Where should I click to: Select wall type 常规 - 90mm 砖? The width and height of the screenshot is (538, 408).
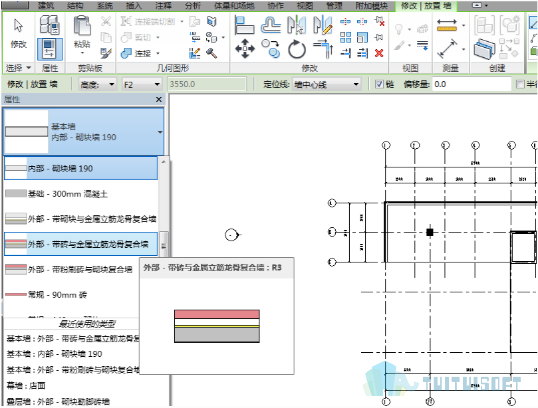pos(71,294)
